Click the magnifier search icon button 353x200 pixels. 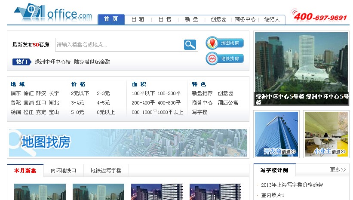coord(190,44)
